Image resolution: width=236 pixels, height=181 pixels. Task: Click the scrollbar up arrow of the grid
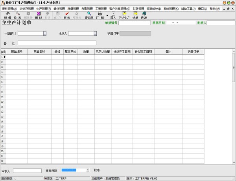tap(234, 51)
